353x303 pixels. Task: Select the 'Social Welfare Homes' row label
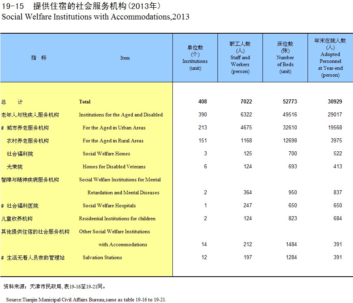106,154
